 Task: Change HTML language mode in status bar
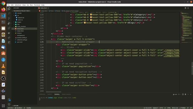tap(169, 108)
